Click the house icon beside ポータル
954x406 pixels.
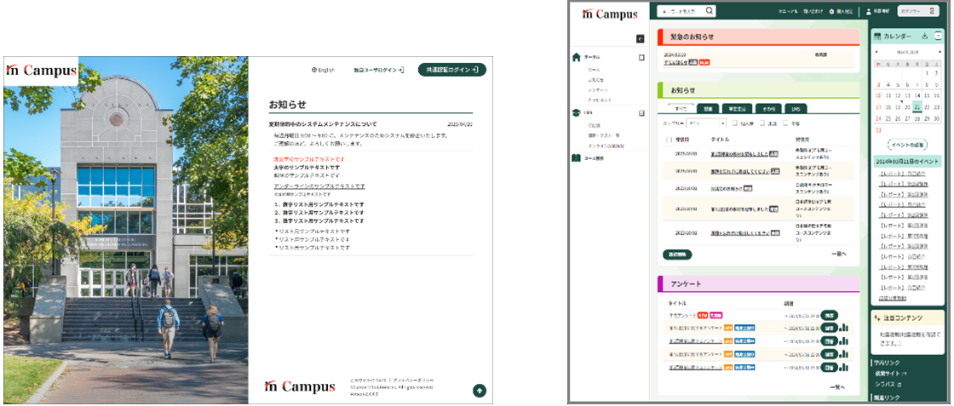tap(576, 57)
